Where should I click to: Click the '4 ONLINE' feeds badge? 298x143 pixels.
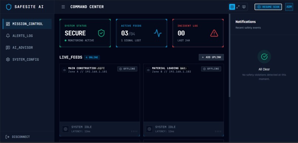(x=92, y=57)
